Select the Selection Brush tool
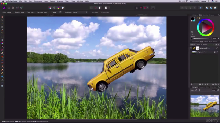The height and width of the screenshot is (123, 220). point(2,30)
